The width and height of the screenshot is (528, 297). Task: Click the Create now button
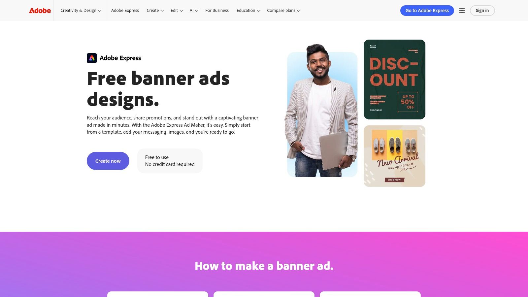point(108,161)
